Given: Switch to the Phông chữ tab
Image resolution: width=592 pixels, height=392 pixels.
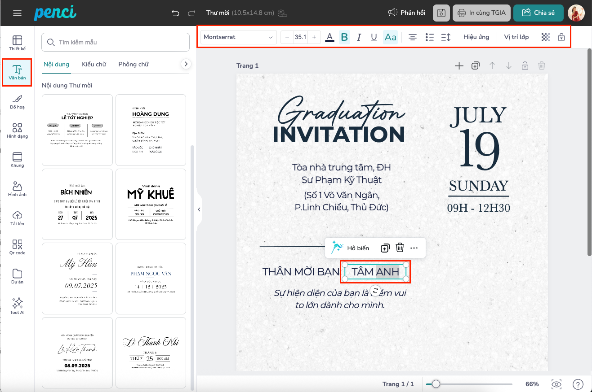Looking at the screenshot, I should click(134, 64).
